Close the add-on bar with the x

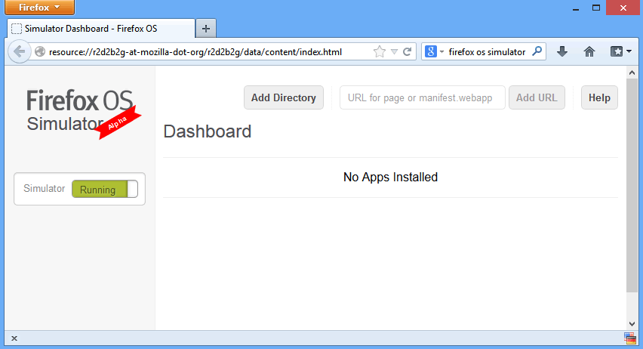click(x=14, y=338)
